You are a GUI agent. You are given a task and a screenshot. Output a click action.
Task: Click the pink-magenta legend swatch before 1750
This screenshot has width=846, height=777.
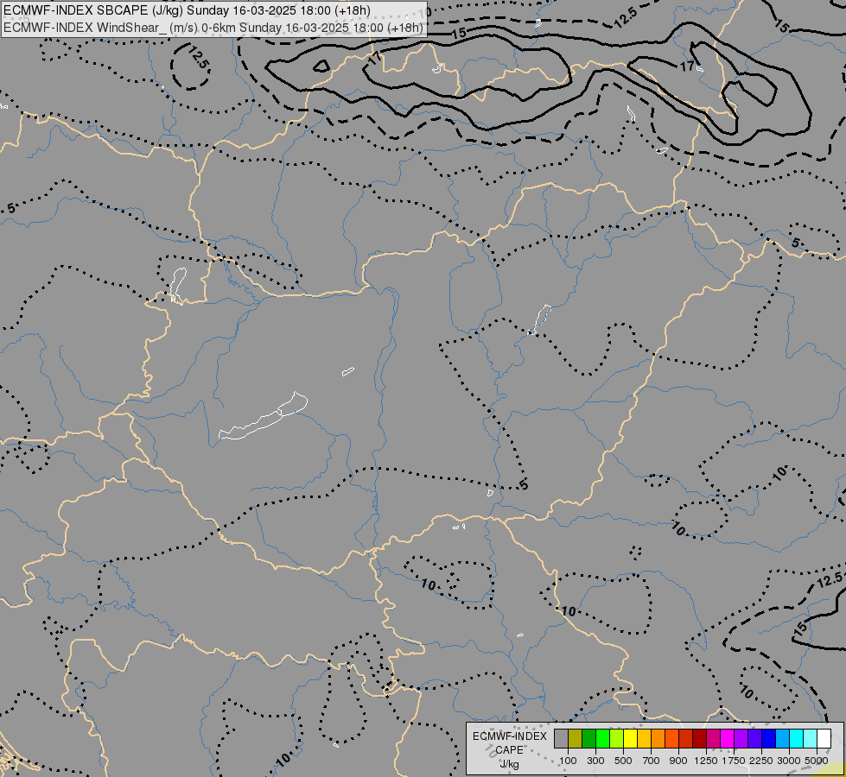713,739
